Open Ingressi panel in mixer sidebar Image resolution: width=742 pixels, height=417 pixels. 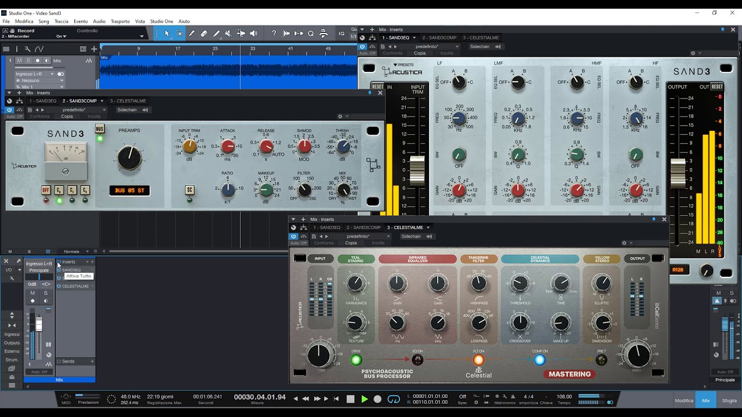tap(12, 334)
